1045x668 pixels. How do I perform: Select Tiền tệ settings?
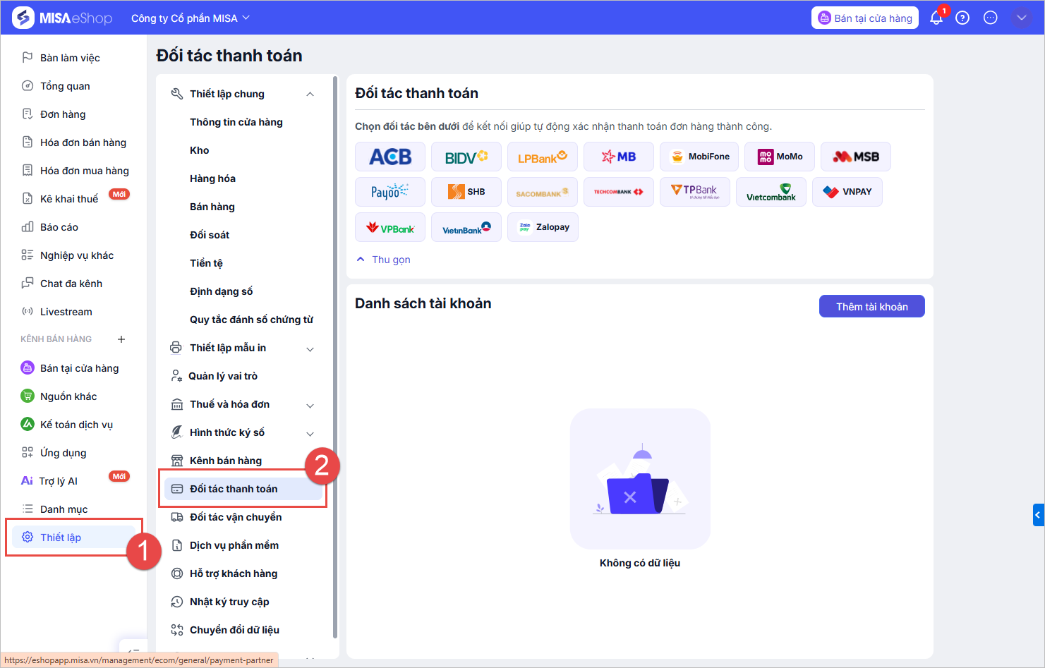[206, 263]
